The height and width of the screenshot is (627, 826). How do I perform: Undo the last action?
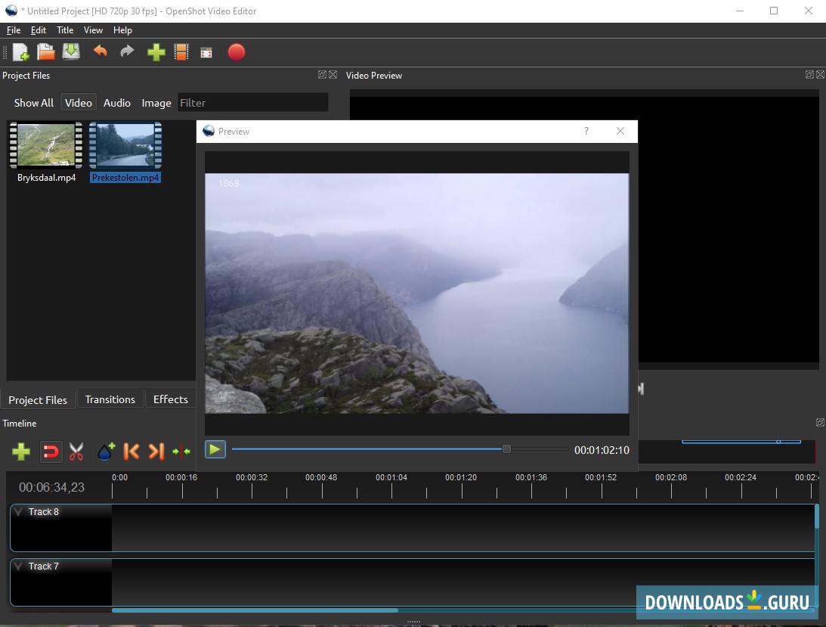[x=101, y=51]
